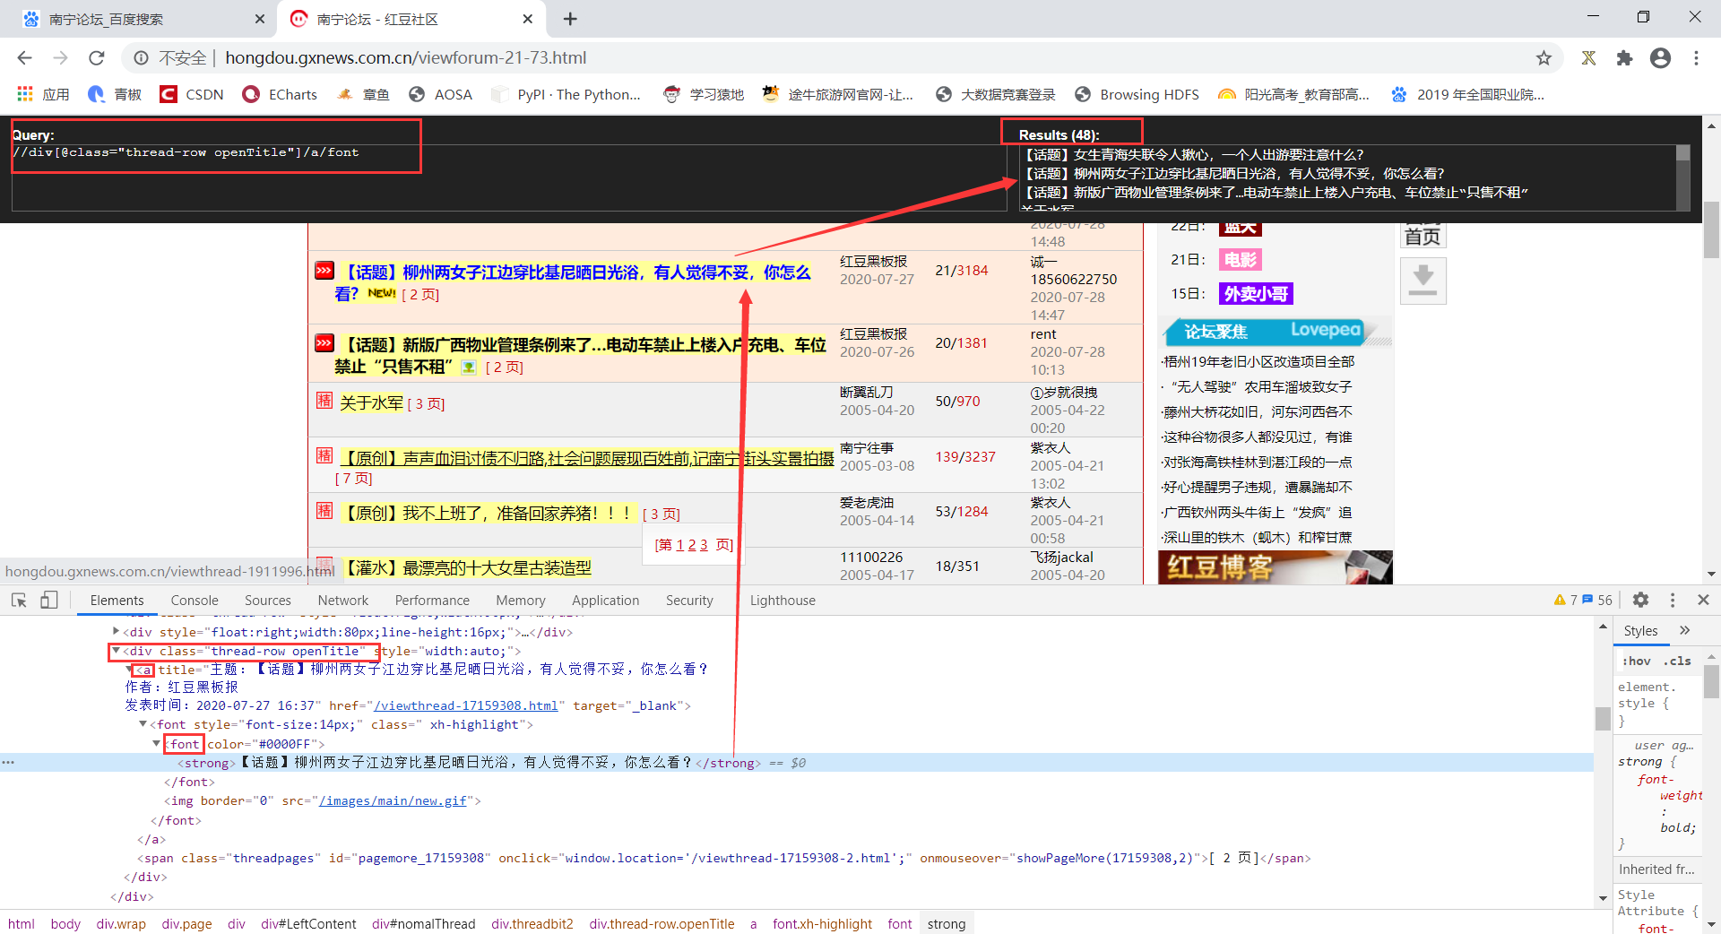
Task: Close the 南宁论坛 - 红豆社区 tab
Action: pyautogui.click(x=528, y=19)
